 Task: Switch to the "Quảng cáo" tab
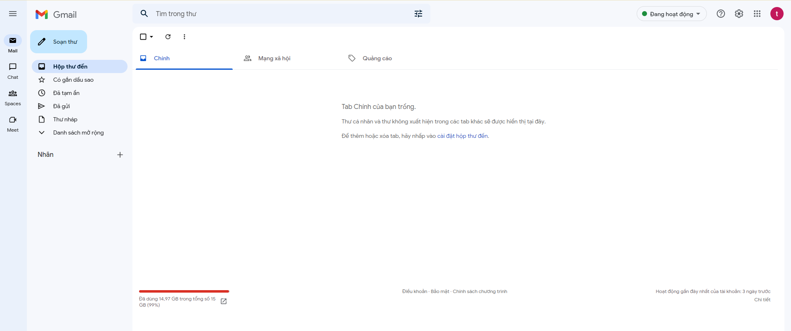(377, 58)
